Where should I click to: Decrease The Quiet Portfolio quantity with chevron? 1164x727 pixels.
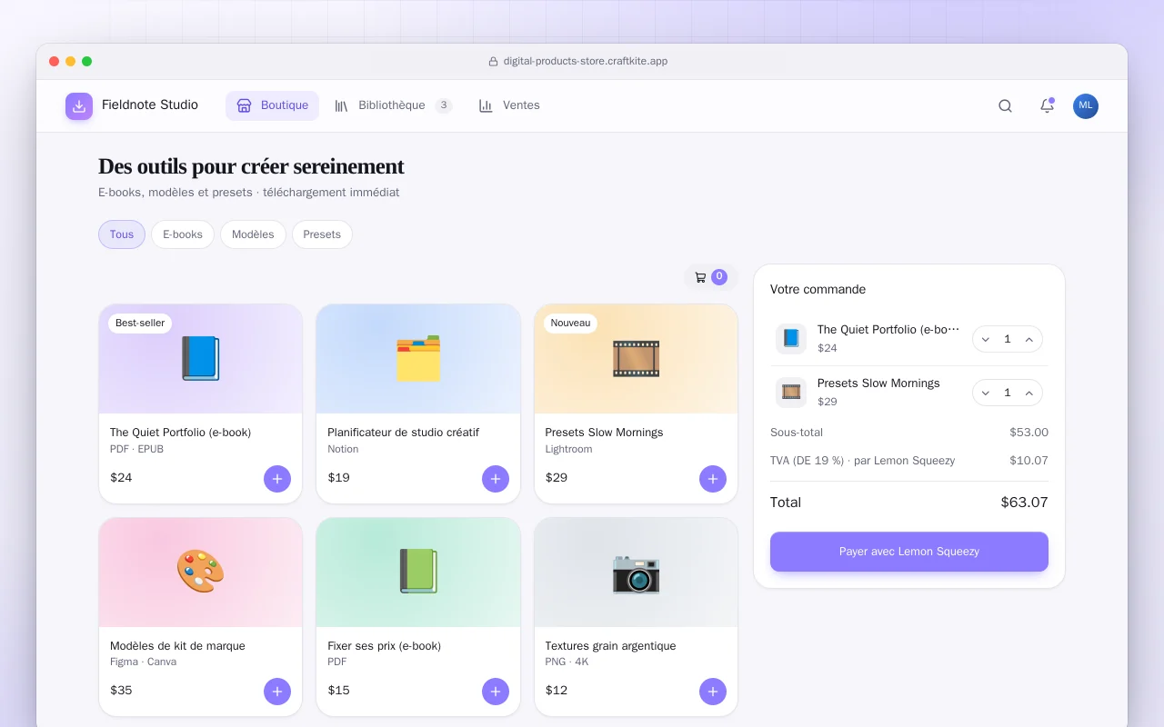click(986, 339)
